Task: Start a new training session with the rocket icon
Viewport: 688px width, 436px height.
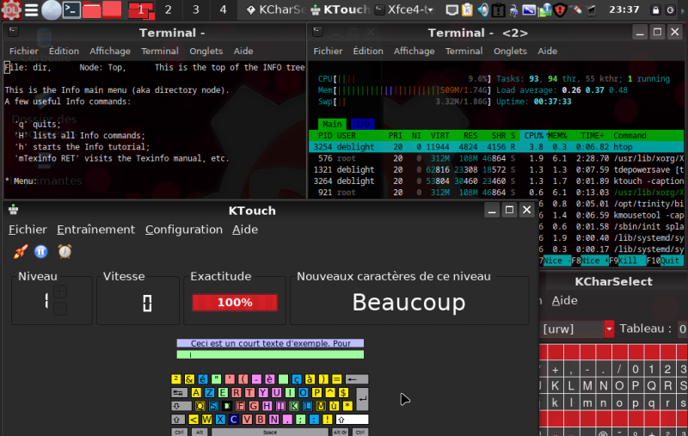Action: (20, 252)
